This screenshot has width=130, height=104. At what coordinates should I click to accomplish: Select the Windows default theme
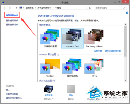coord(50,68)
